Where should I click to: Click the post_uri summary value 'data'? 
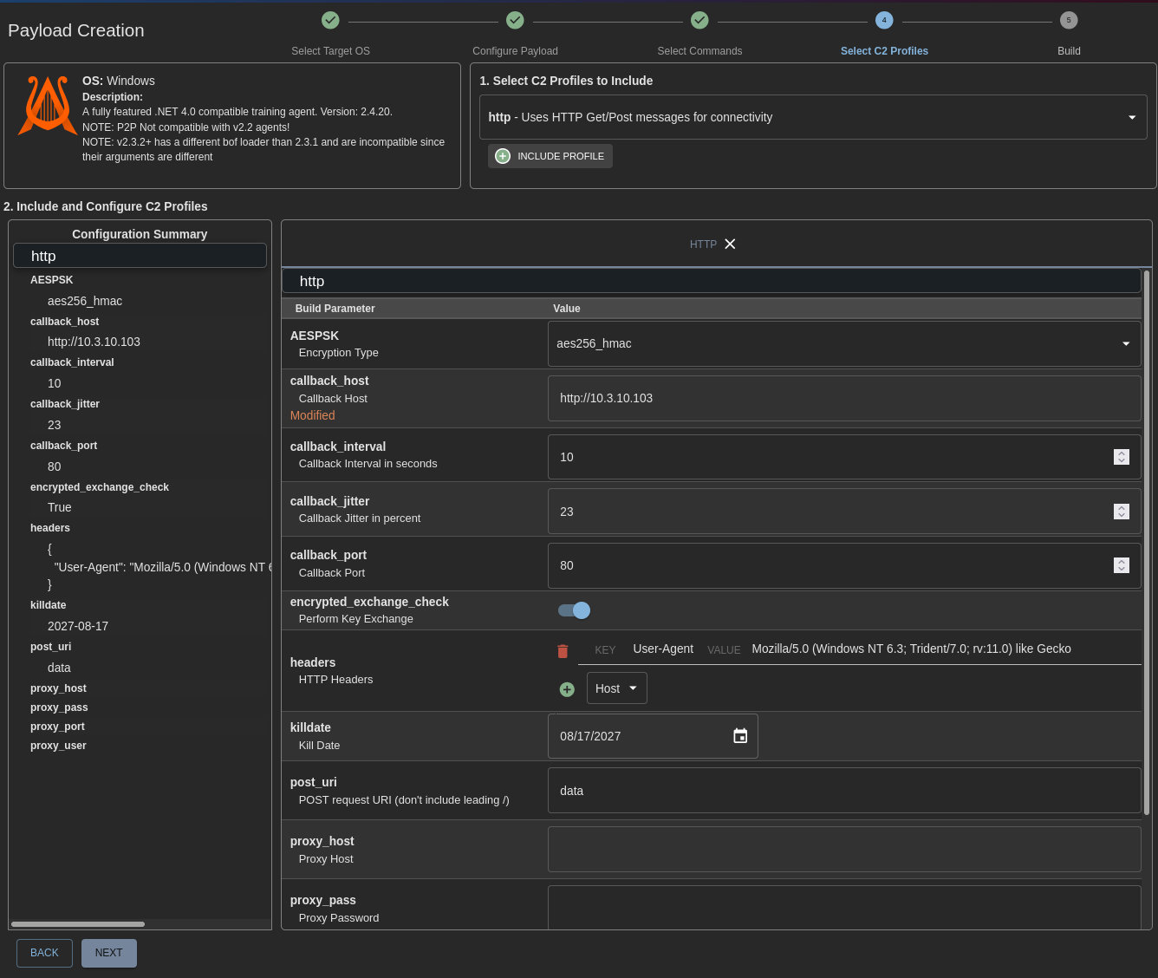[x=59, y=668]
